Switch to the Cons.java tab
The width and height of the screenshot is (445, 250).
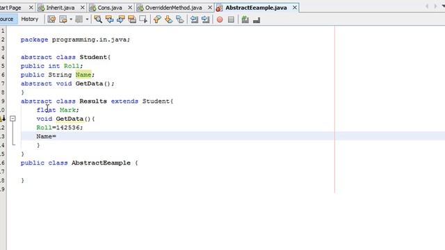110,8
